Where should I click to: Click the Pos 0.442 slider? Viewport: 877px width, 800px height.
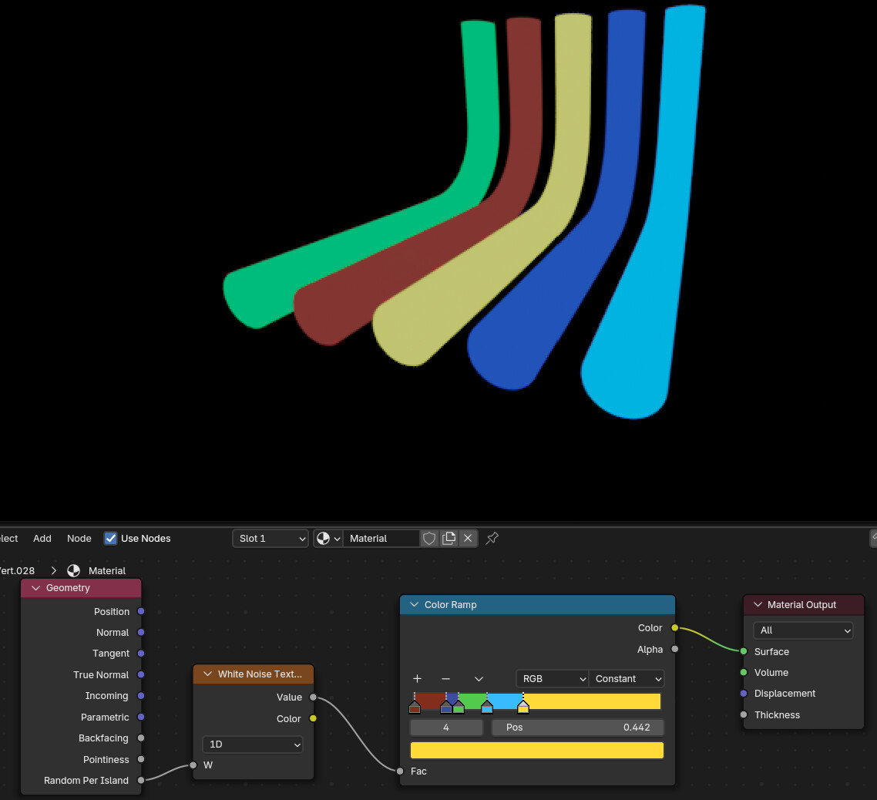(577, 728)
